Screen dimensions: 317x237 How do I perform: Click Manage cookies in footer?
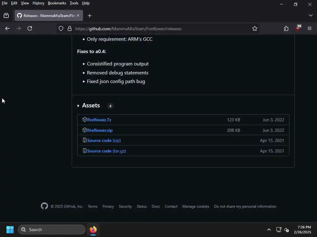coord(196,206)
